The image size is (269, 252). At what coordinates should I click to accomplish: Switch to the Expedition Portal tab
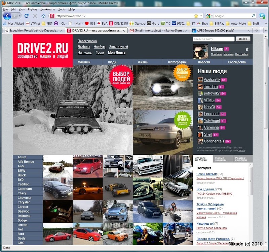pyautogui.click(x=34, y=31)
